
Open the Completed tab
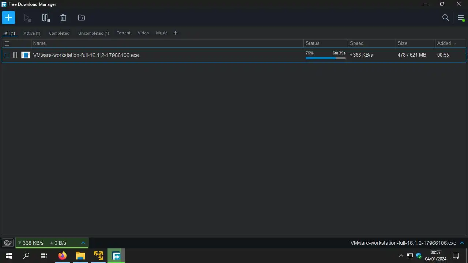pyautogui.click(x=59, y=33)
